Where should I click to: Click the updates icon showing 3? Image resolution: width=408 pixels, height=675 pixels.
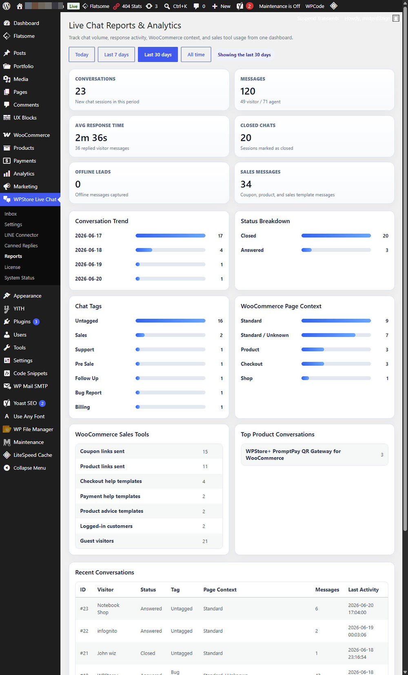tap(151, 6)
